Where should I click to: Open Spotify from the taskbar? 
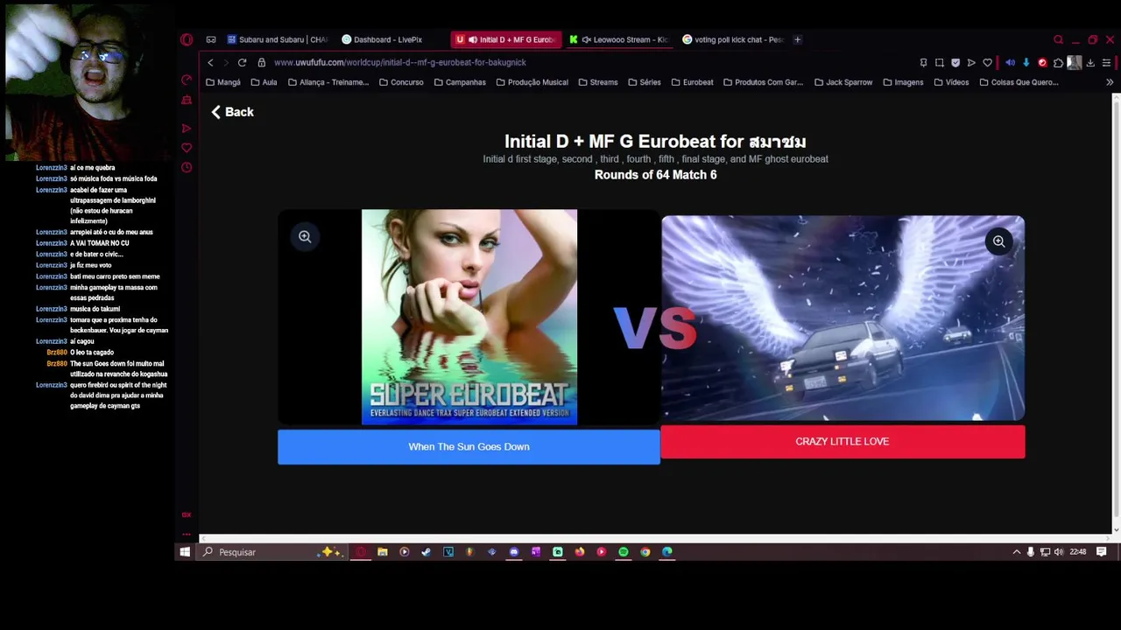623,552
